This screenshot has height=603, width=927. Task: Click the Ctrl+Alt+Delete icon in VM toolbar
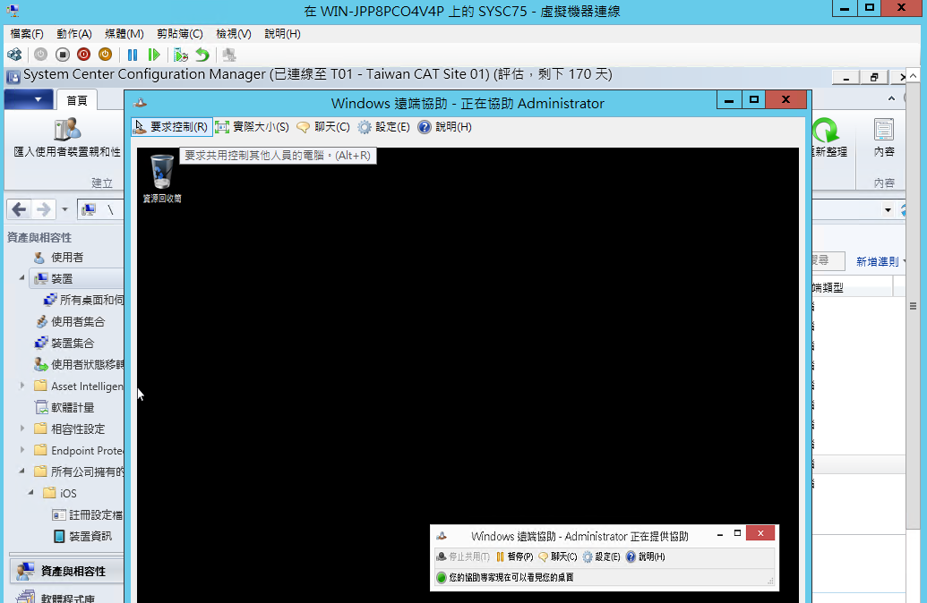(14, 55)
